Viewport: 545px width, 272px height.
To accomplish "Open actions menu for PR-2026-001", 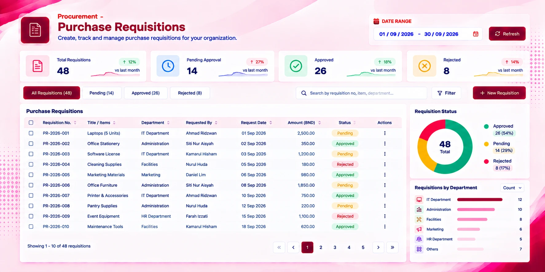I will click(x=385, y=133).
